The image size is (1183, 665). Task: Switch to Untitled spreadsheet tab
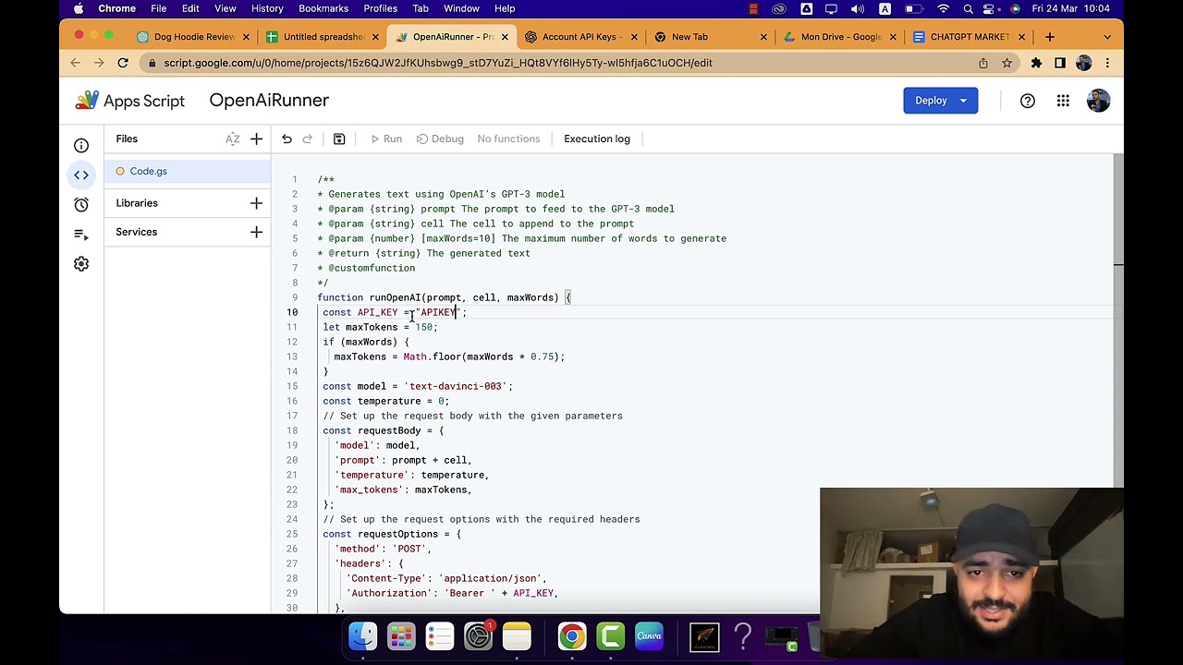coord(323,37)
